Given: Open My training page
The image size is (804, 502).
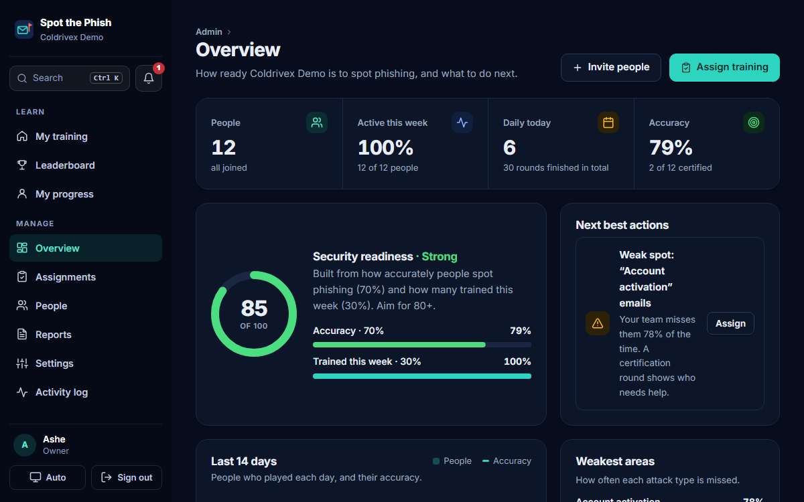Looking at the screenshot, I should coord(86,137).
